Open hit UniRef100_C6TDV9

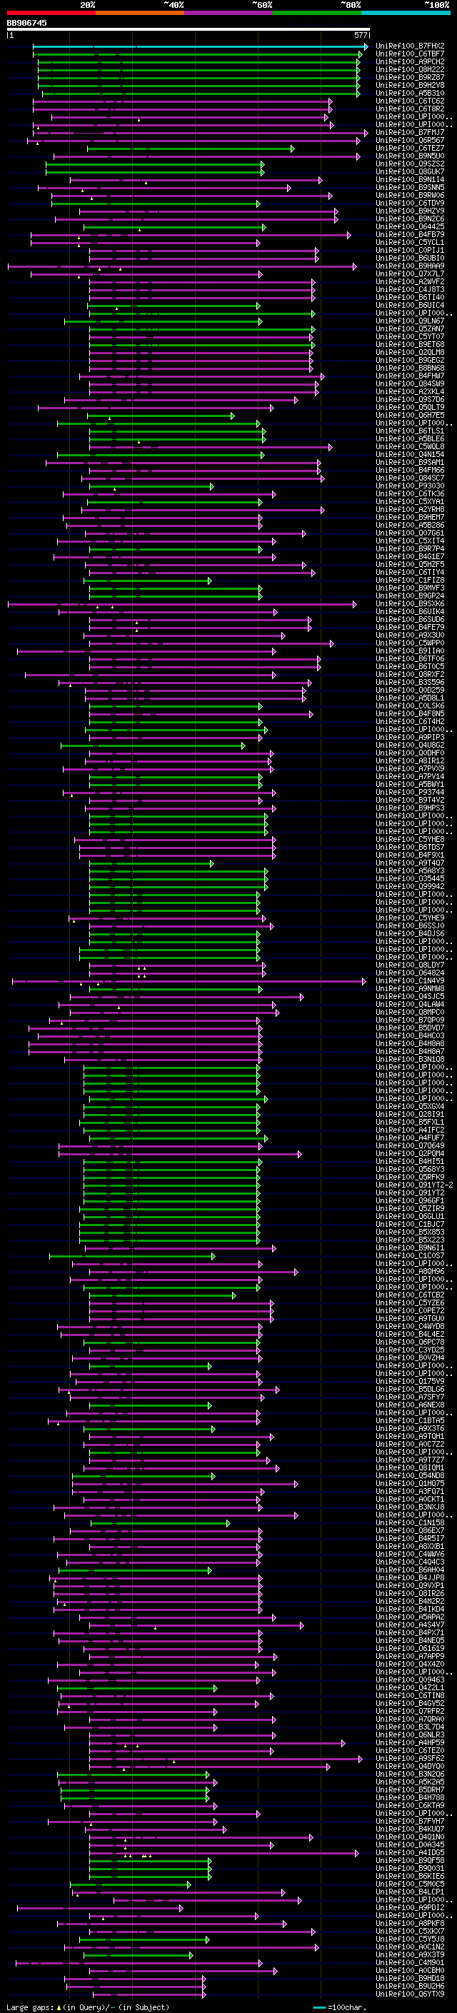(x=410, y=204)
